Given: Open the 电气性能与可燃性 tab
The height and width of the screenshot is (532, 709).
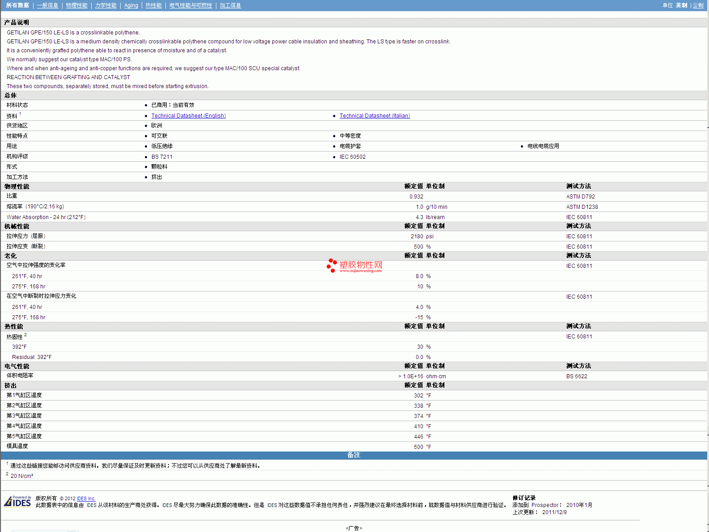Looking at the screenshot, I should [x=190, y=5].
